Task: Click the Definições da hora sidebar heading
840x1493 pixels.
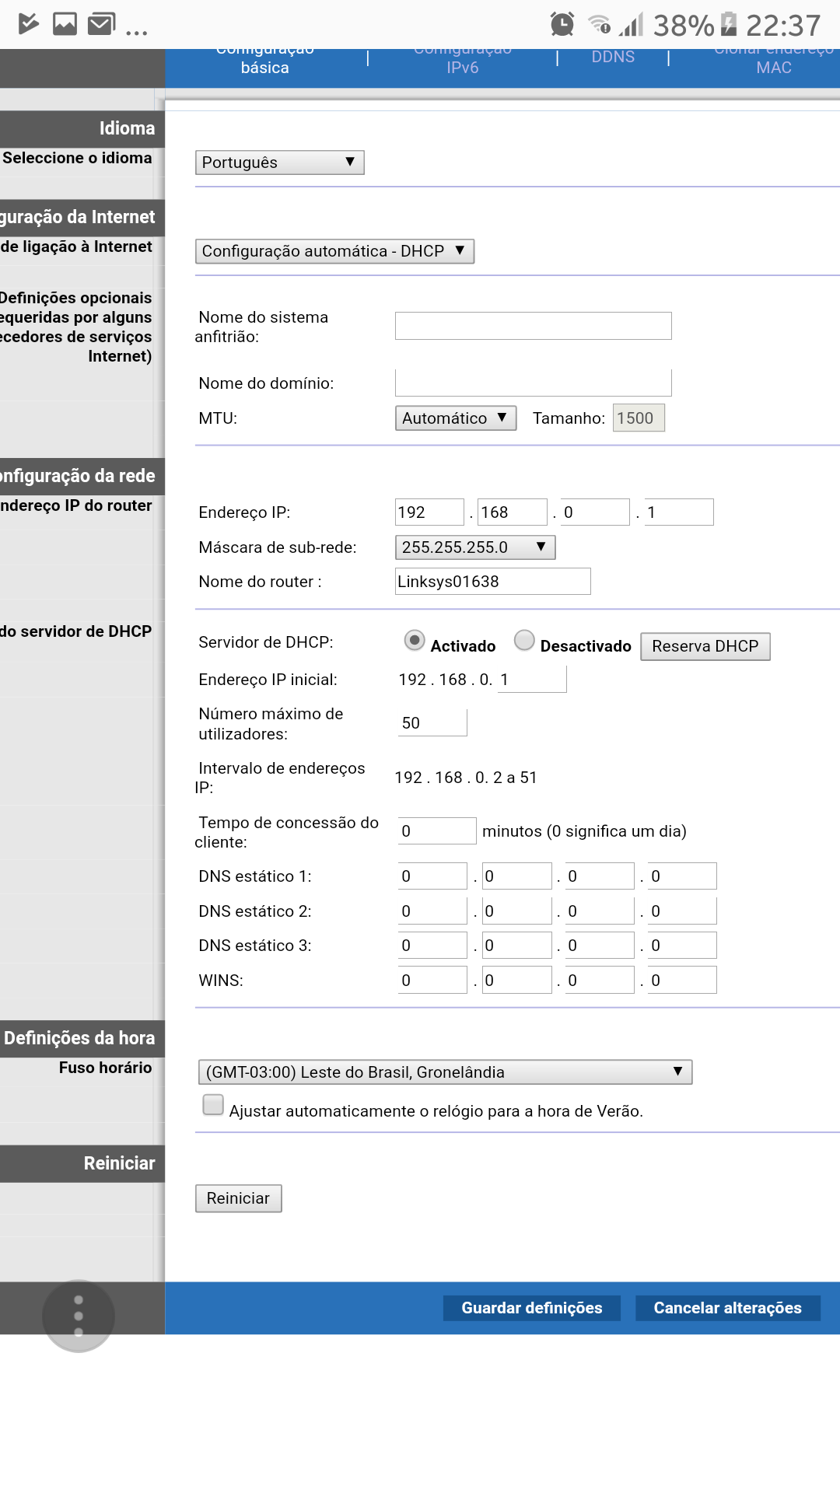Action: [79, 1038]
